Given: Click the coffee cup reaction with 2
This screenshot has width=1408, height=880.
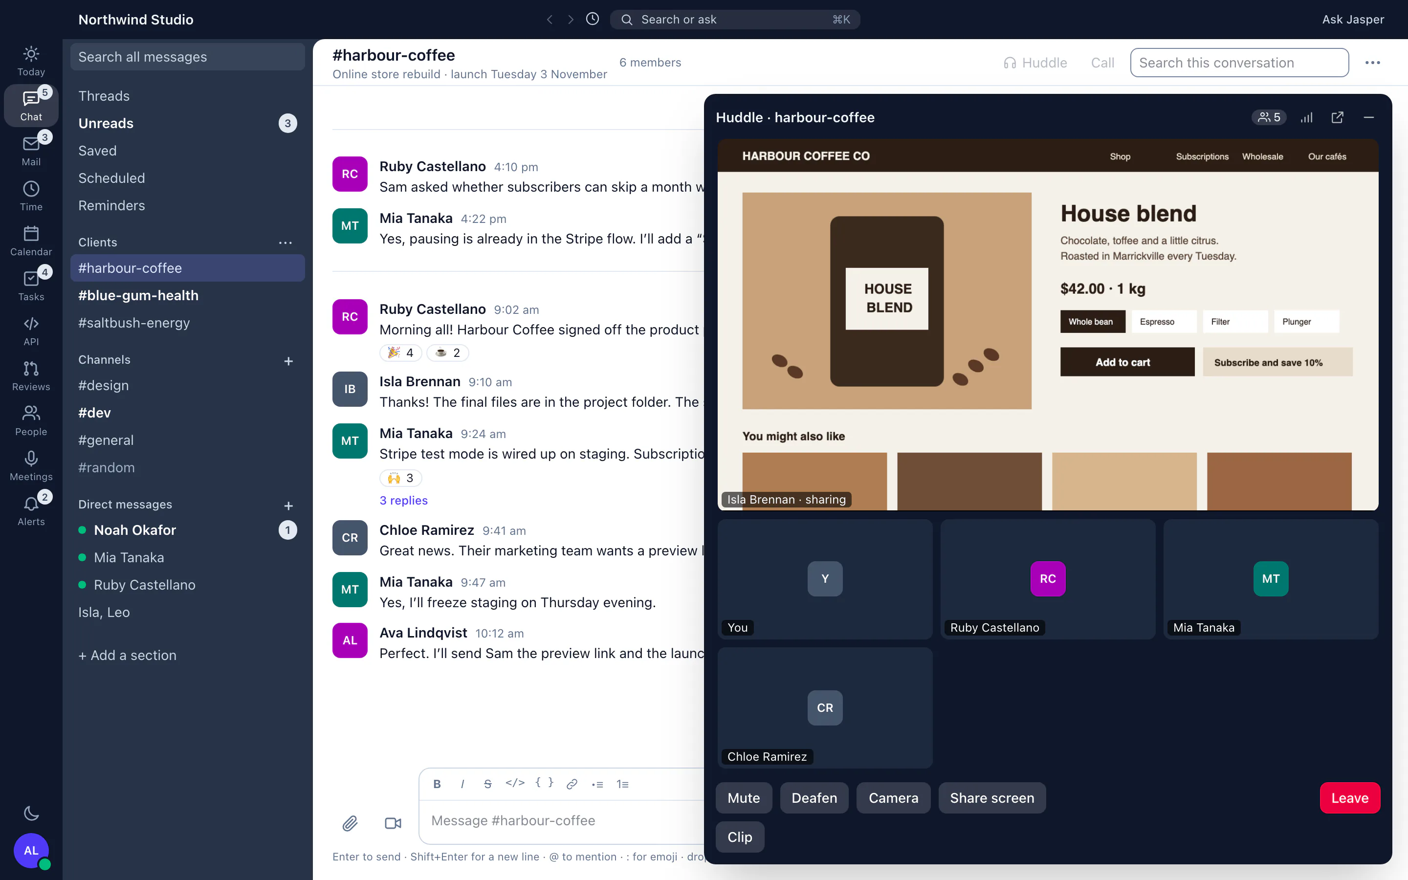Looking at the screenshot, I should (447, 352).
